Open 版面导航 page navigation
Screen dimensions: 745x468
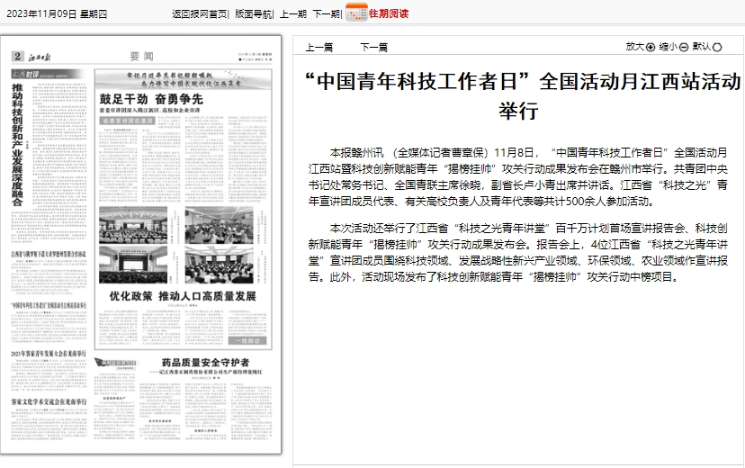point(253,13)
